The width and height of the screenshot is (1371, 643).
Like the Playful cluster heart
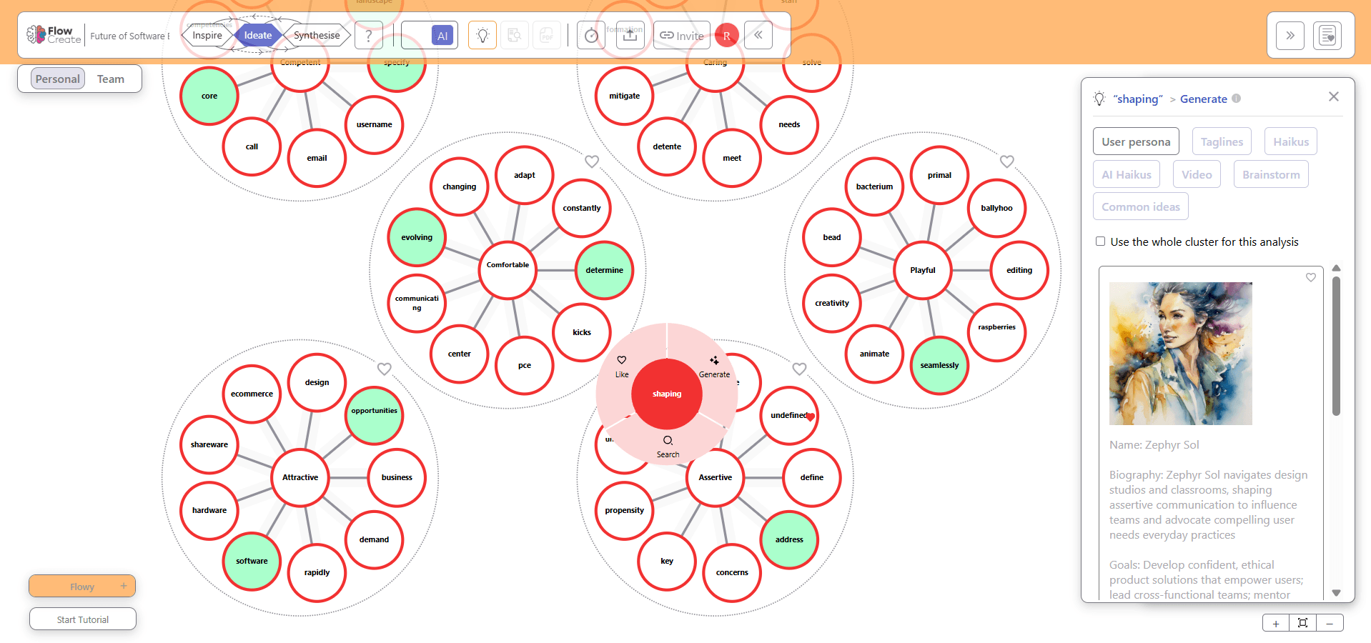(x=1007, y=161)
